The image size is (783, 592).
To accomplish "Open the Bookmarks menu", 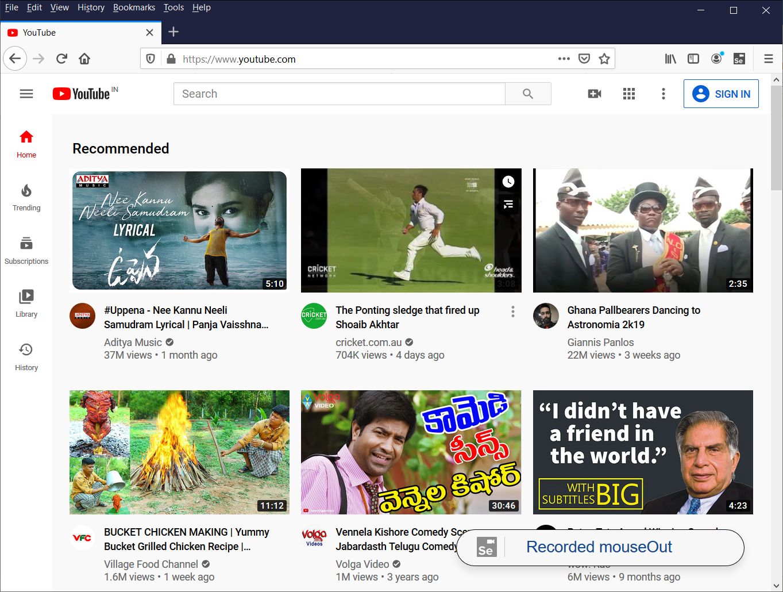I will (134, 7).
